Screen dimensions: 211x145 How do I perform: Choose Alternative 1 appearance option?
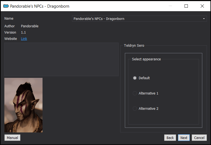135,93
